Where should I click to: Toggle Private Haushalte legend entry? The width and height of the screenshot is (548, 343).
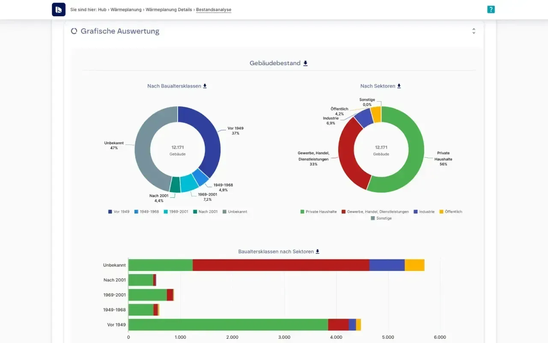tap(319, 211)
